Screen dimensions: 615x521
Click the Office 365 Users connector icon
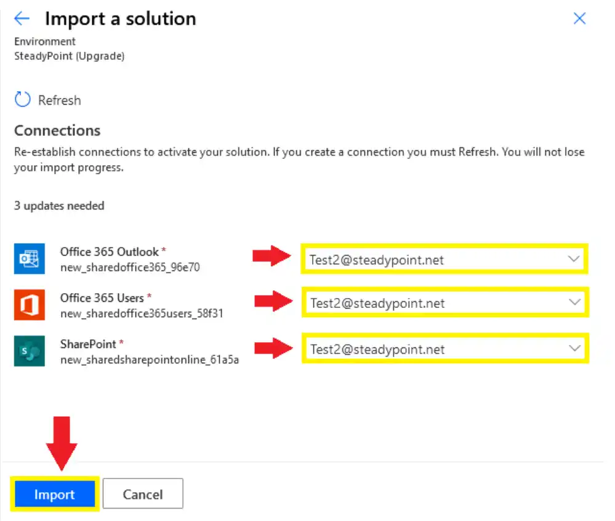30,305
